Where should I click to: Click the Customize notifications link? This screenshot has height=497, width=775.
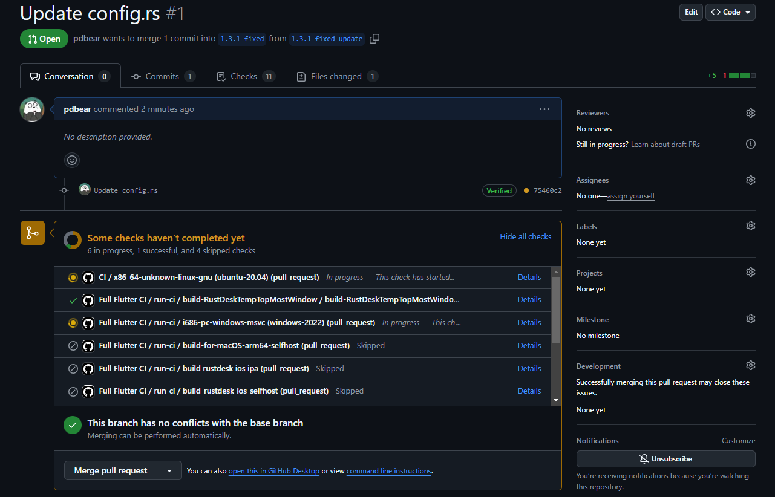pos(738,441)
